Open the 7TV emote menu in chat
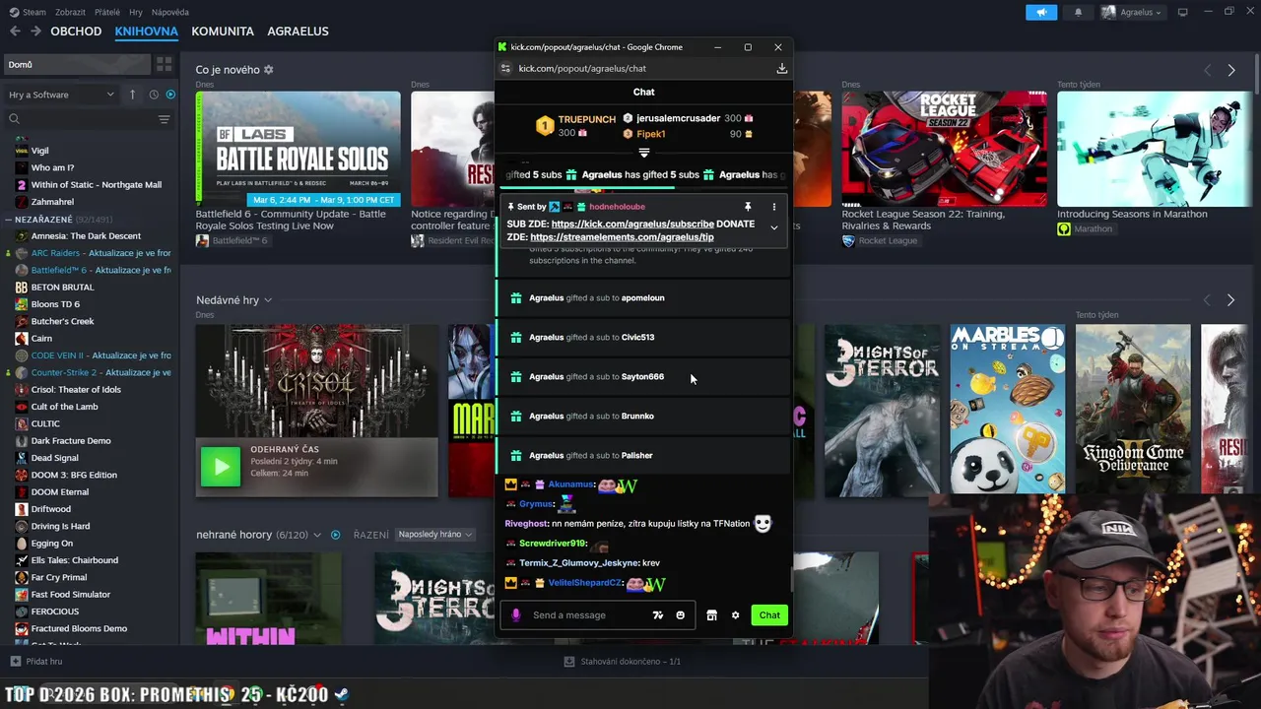 (658, 615)
